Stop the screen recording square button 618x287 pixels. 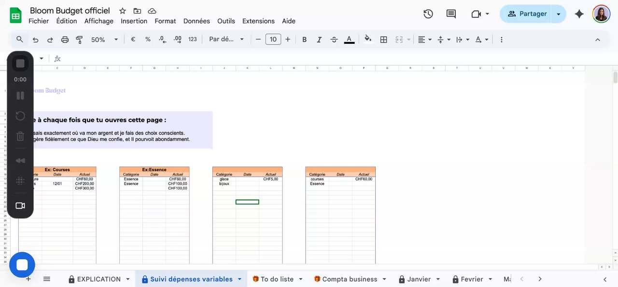[x=20, y=63]
